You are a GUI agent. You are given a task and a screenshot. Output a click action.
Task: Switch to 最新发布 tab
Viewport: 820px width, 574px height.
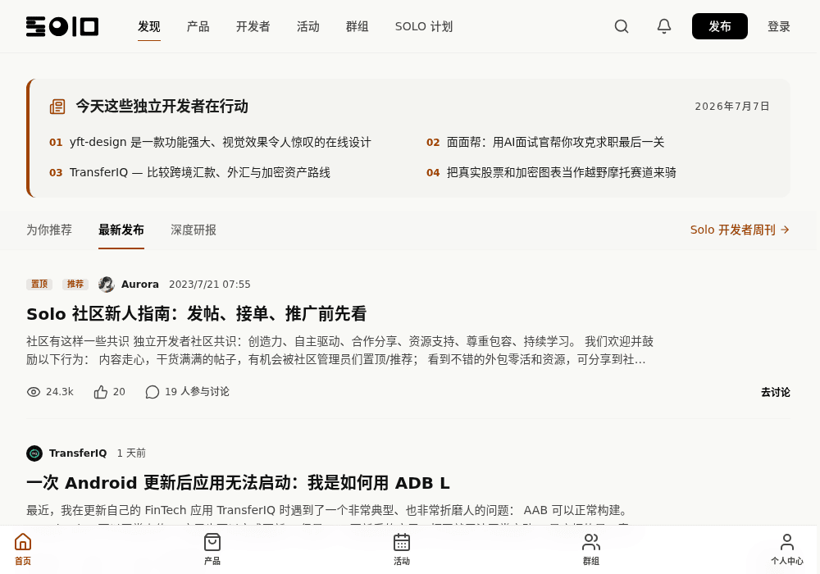tap(121, 230)
